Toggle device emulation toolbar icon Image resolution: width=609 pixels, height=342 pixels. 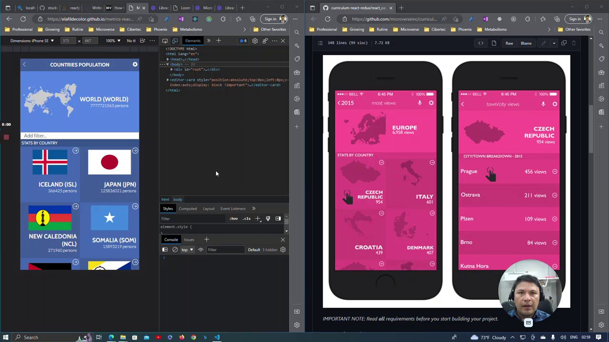click(x=175, y=41)
